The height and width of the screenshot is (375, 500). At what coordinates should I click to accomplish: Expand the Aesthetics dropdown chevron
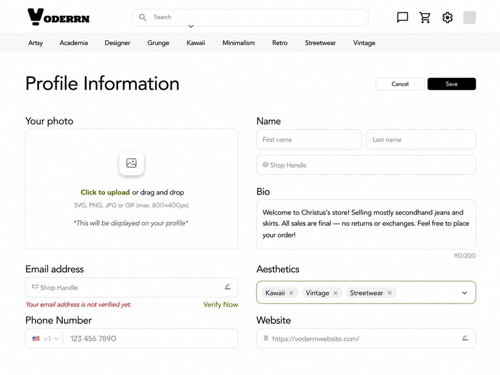click(465, 293)
